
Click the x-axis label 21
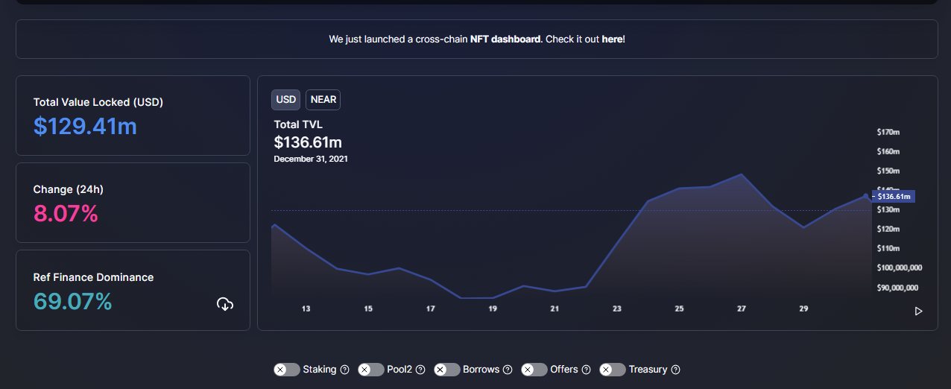(555, 309)
